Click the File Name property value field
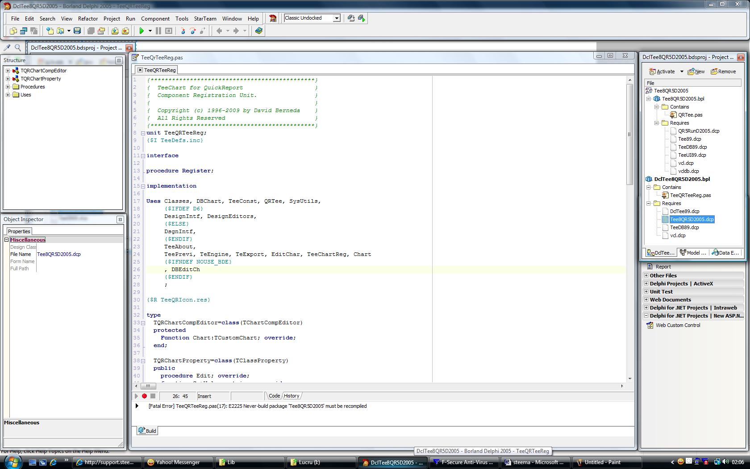The image size is (750, 469). tap(79, 254)
